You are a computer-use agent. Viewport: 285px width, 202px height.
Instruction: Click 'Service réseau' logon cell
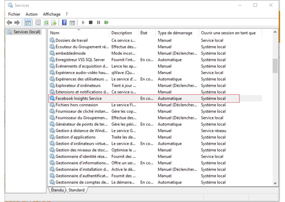[x=214, y=130]
